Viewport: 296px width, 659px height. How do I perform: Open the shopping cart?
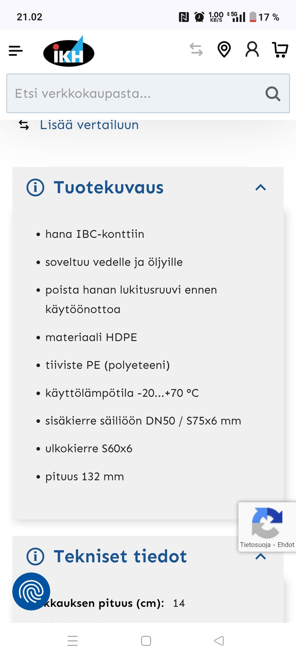pos(280,50)
